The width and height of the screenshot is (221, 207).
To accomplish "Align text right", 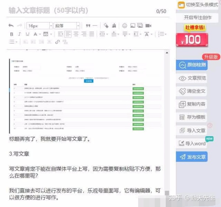I will pyautogui.click(x=84, y=34).
